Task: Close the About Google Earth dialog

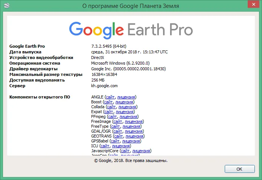Action: [253, 5]
